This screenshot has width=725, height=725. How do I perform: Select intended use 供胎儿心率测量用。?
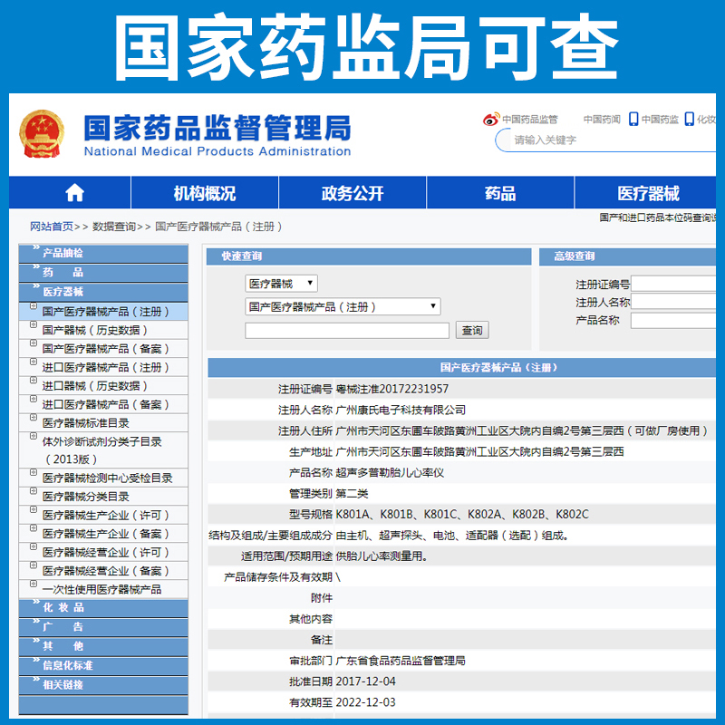382,556
